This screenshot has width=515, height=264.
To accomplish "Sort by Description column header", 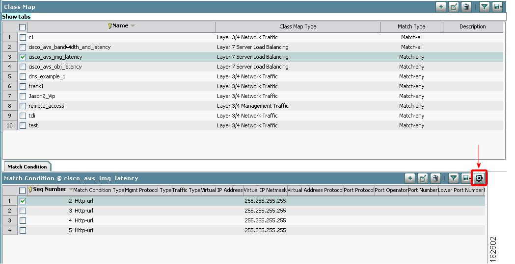I will pyautogui.click(x=473, y=27).
